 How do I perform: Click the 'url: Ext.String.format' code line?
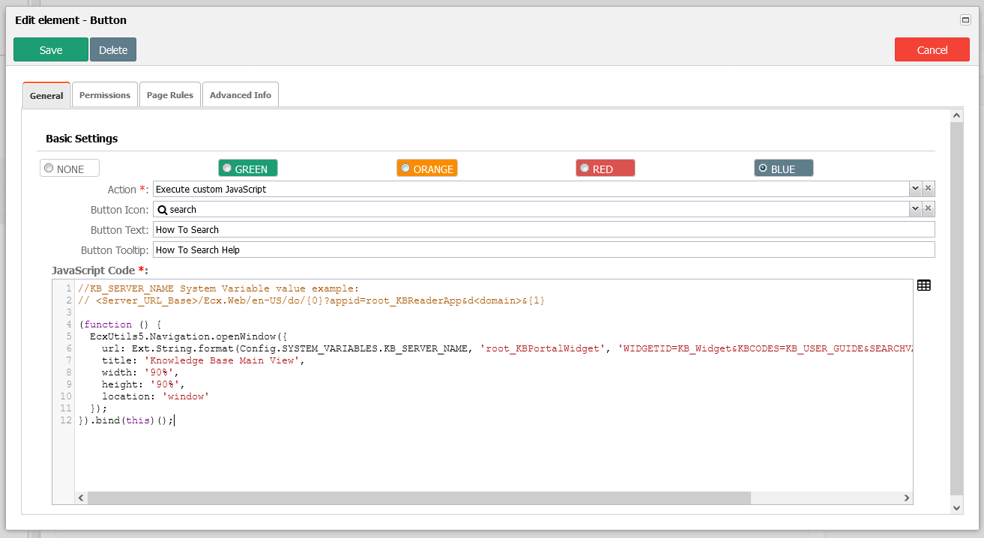point(507,348)
